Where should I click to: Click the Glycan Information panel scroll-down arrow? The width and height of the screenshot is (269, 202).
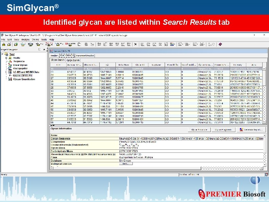click(265, 165)
